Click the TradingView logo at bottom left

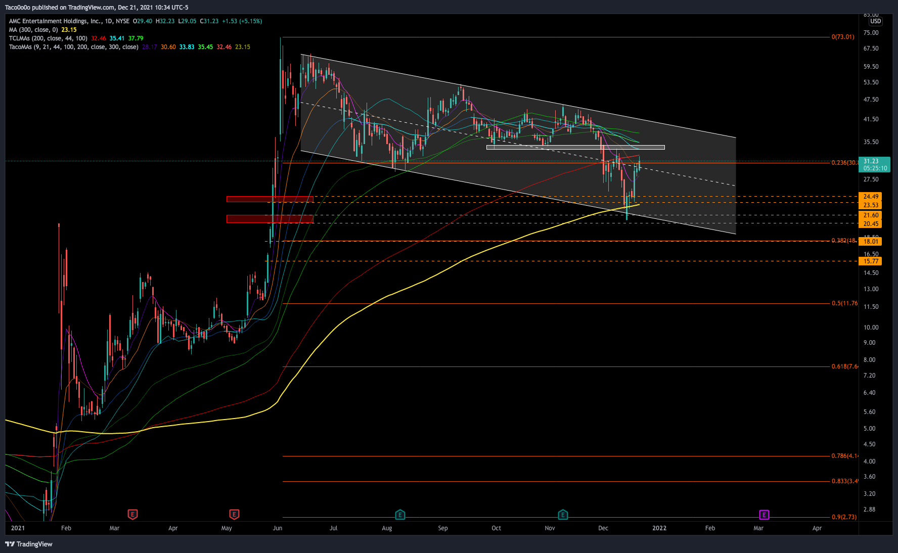29,544
